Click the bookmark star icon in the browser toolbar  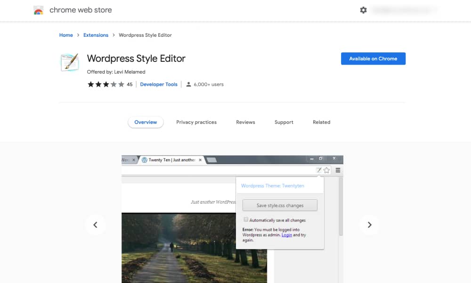click(326, 170)
